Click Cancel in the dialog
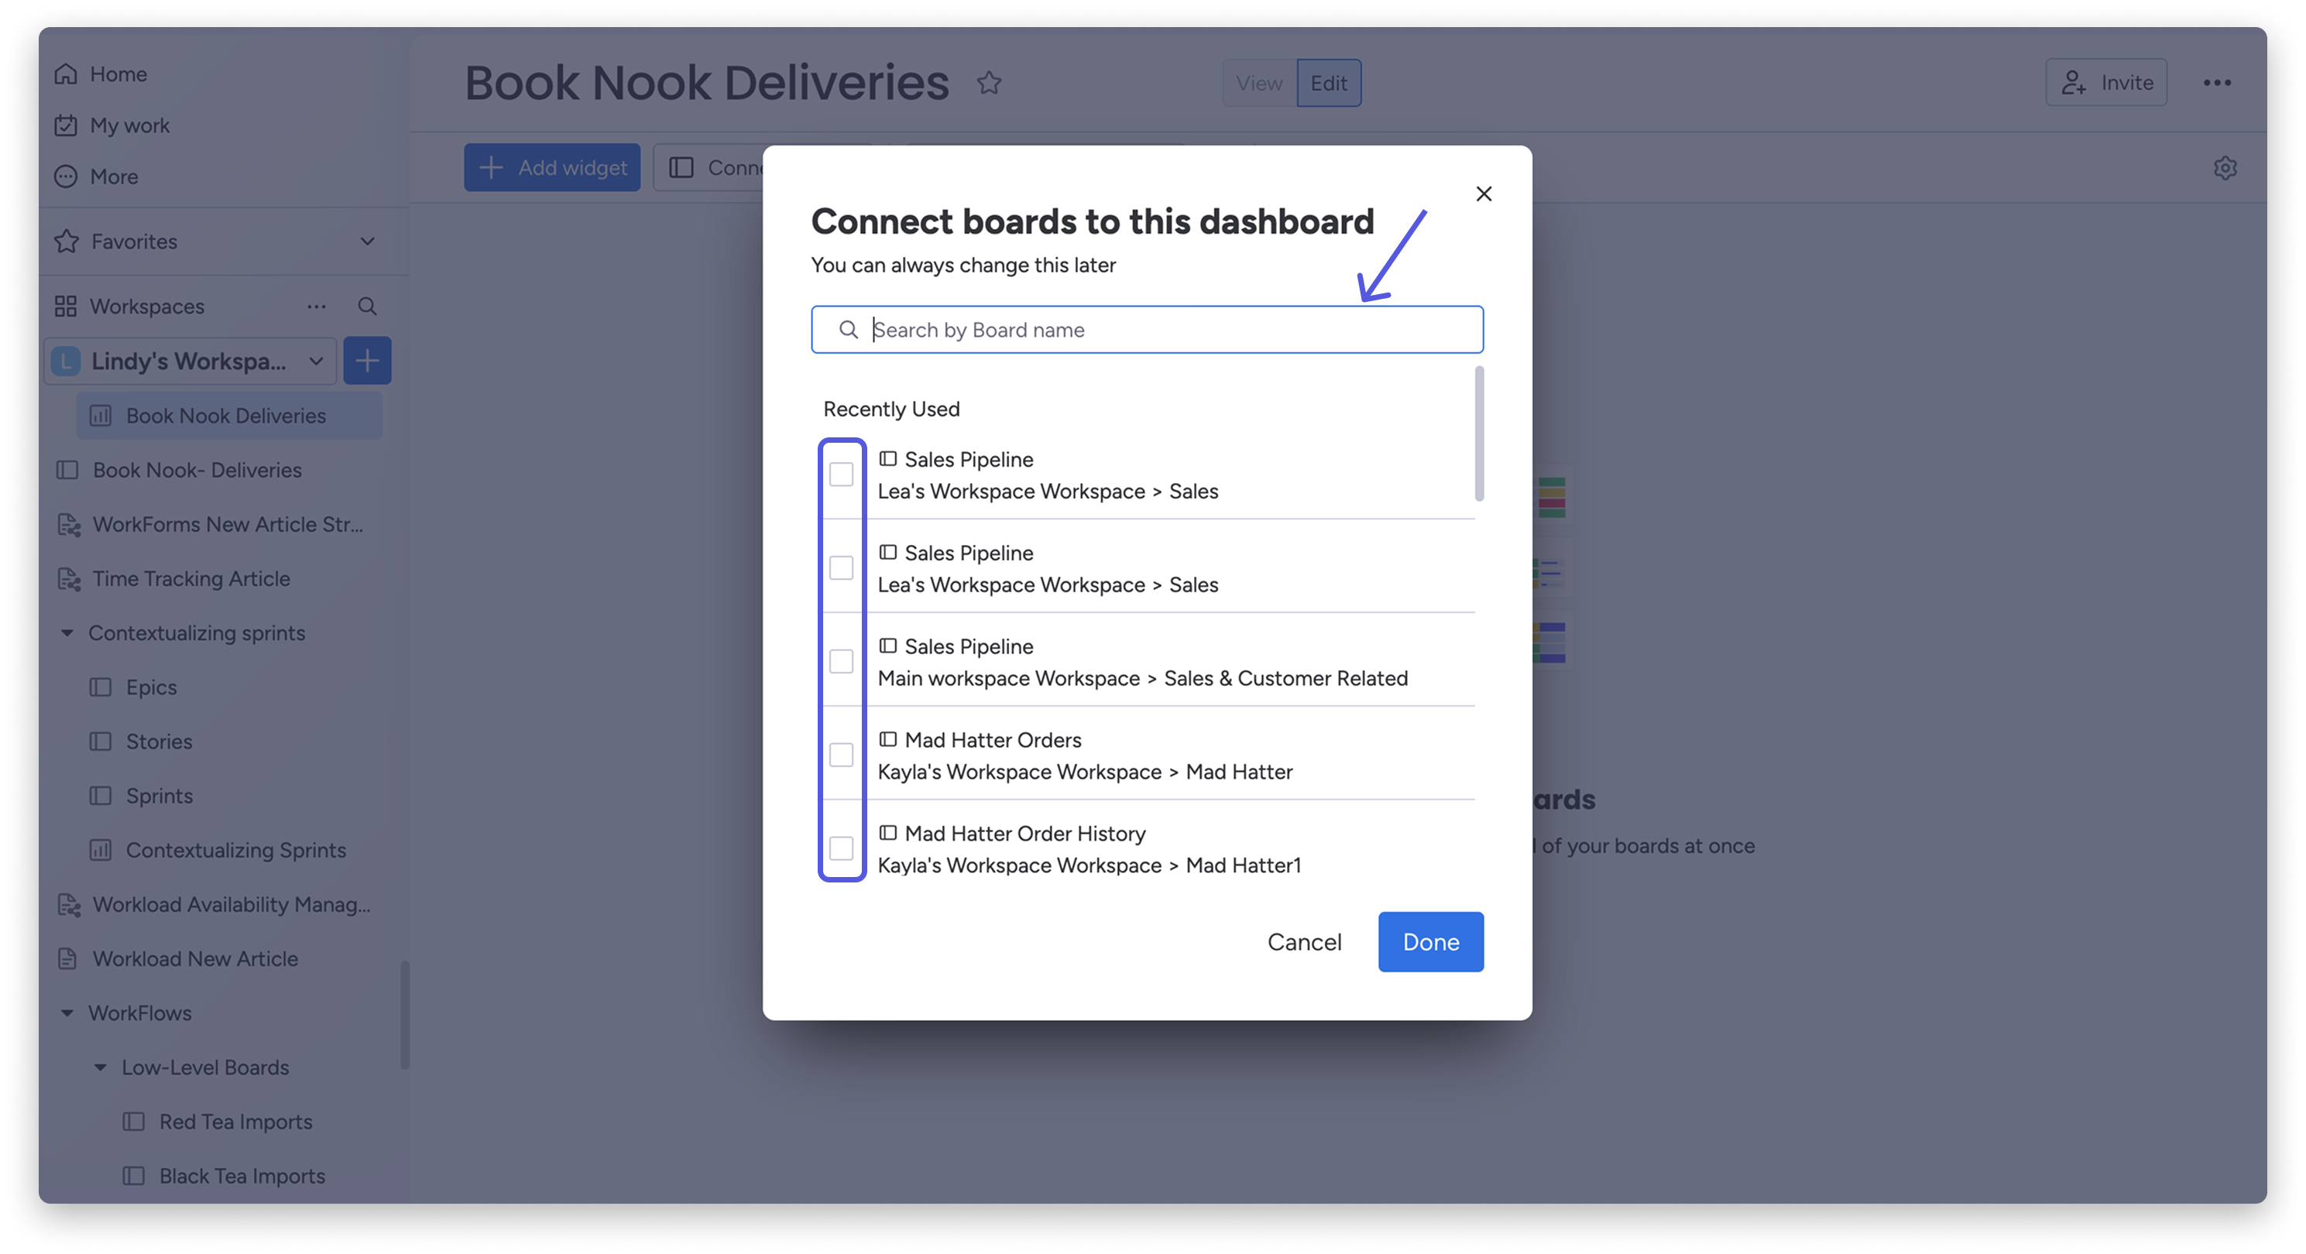The width and height of the screenshot is (2306, 1254). 1303,941
